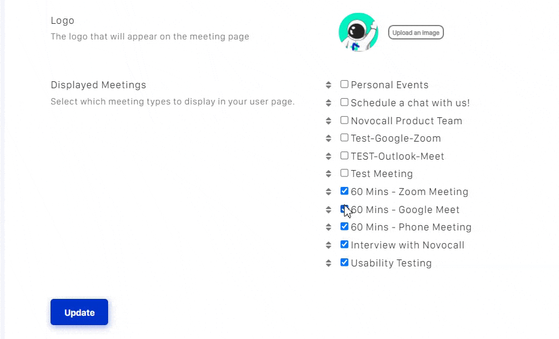Screen dimensions: 559x339
Task: Click the Upload an image button
Action: (x=415, y=33)
